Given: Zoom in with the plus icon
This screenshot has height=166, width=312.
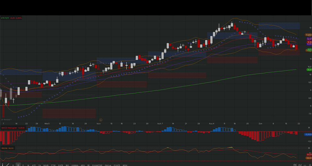Looking at the screenshot, I should pos(310,165).
